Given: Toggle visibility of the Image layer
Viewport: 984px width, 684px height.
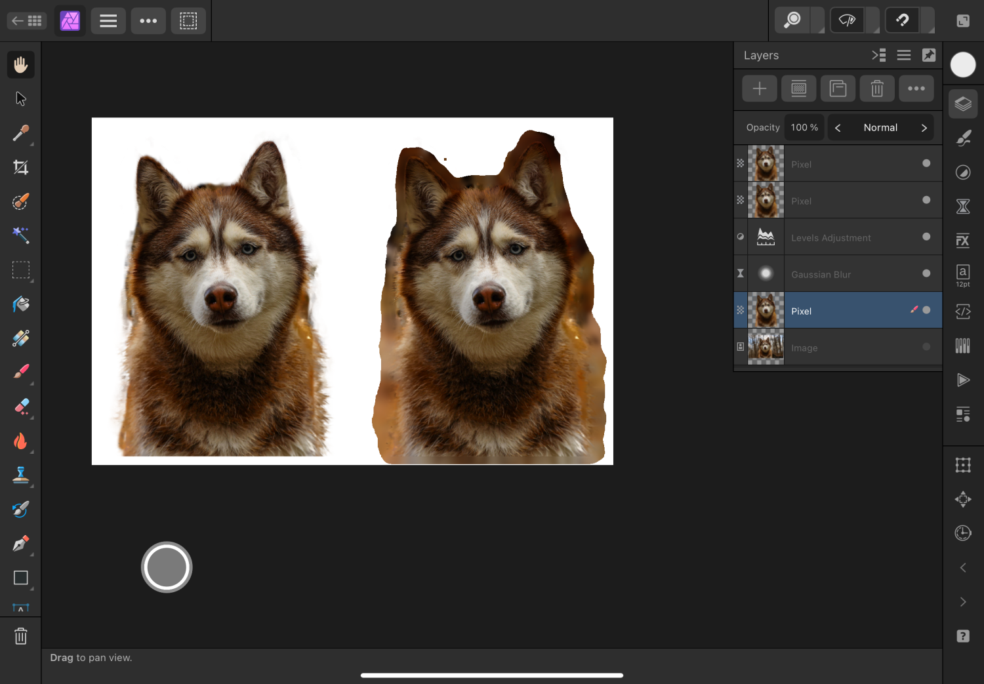Looking at the screenshot, I should [926, 348].
